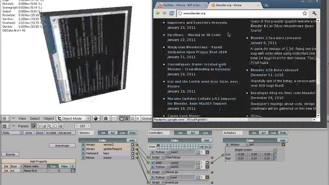This screenshot has height=185, width=329.
Task: Open the Object menu in 3D header
Action: [49, 119]
